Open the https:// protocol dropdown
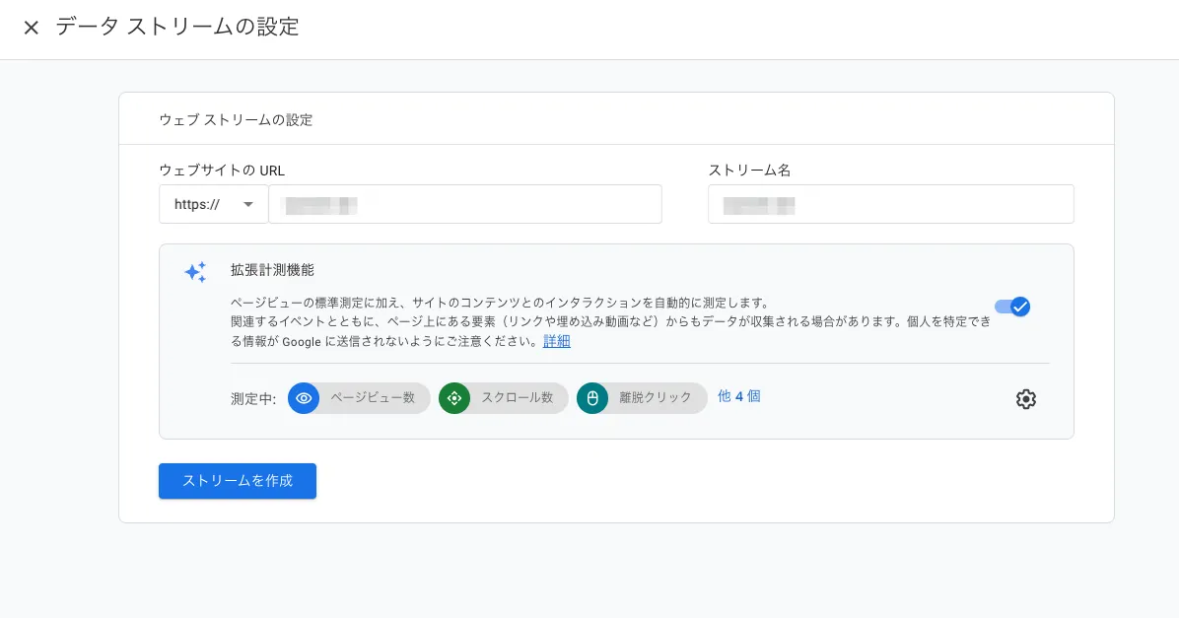Viewport: 1179px width, 618px height. point(213,204)
